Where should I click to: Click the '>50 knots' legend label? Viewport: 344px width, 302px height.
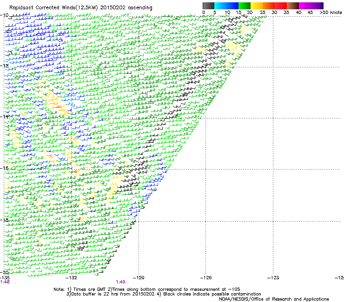tap(331, 13)
